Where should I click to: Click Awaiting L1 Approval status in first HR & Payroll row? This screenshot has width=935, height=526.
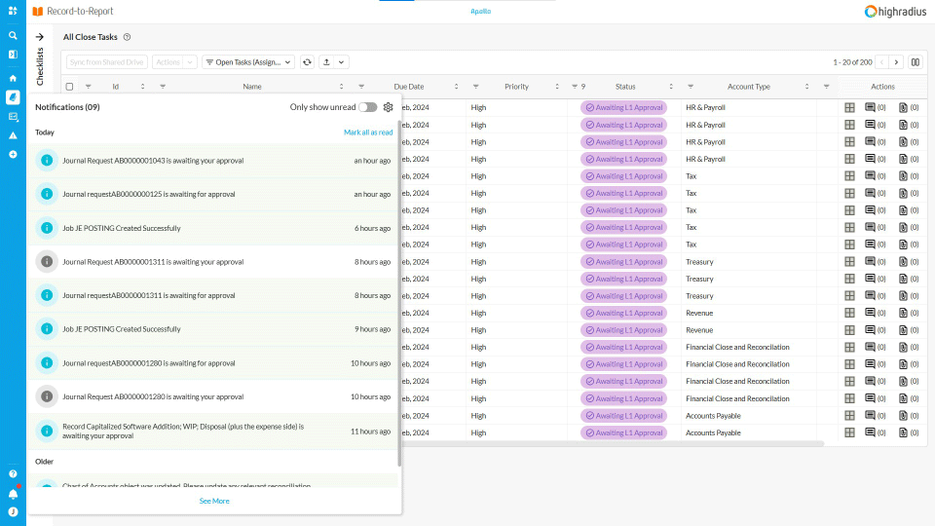(623, 108)
